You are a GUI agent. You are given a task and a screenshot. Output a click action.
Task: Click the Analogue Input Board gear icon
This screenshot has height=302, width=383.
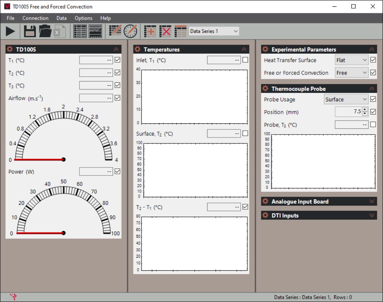[x=265, y=201]
